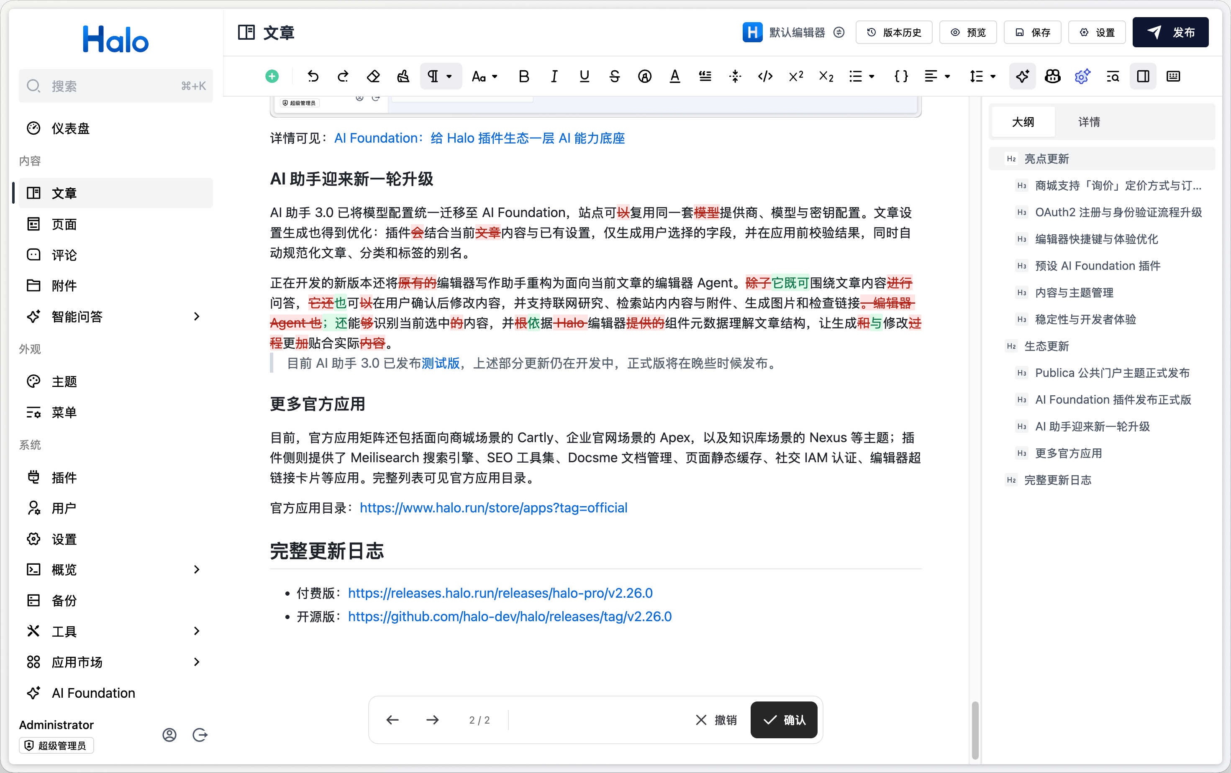Select the quote block icon
The width and height of the screenshot is (1231, 773).
click(x=705, y=77)
